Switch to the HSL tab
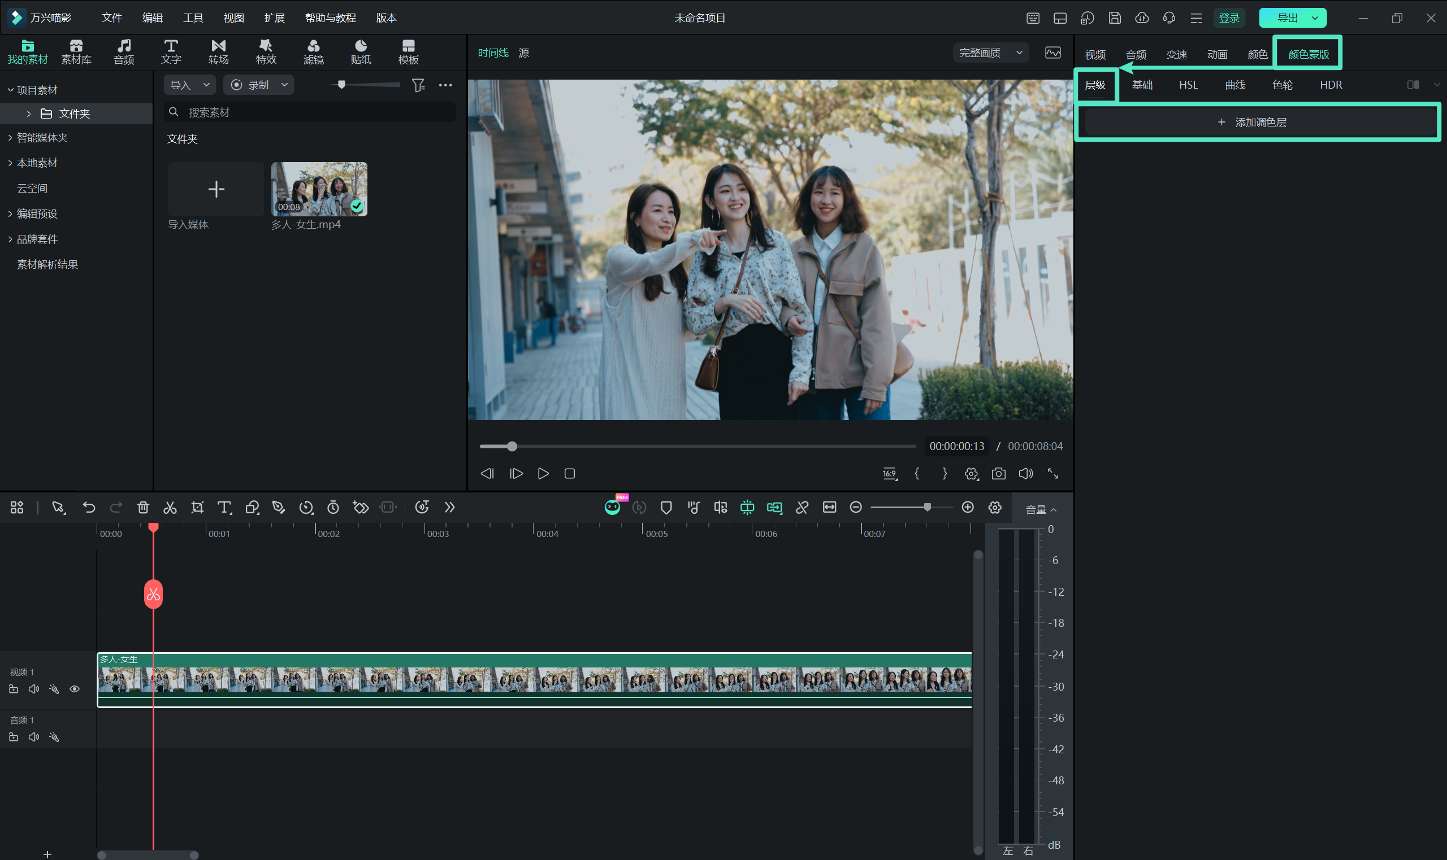The width and height of the screenshot is (1447, 860). coord(1188,85)
